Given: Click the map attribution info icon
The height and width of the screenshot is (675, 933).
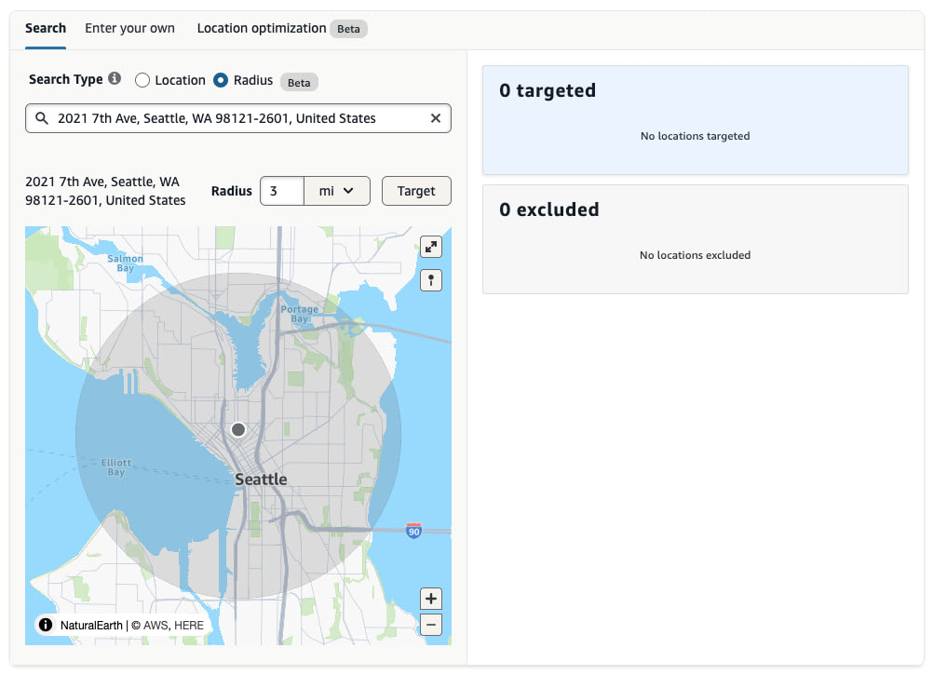Looking at the screenshot, I should tap(45, 625).
